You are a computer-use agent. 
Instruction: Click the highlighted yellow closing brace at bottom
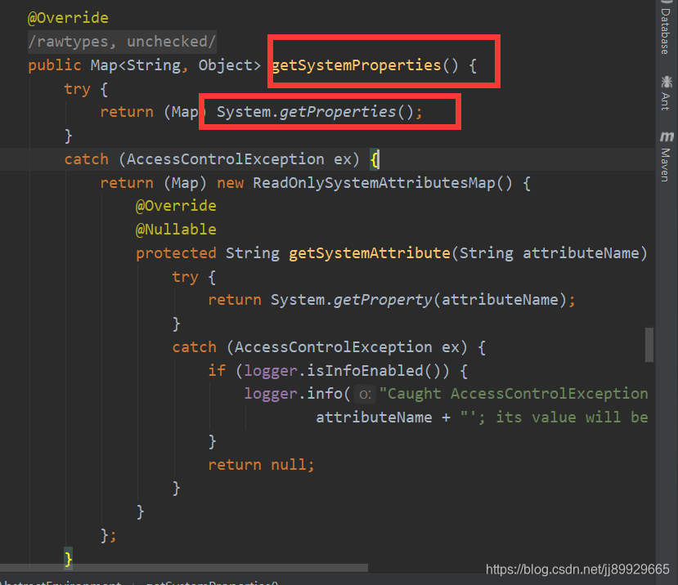(x=68, y=559)
